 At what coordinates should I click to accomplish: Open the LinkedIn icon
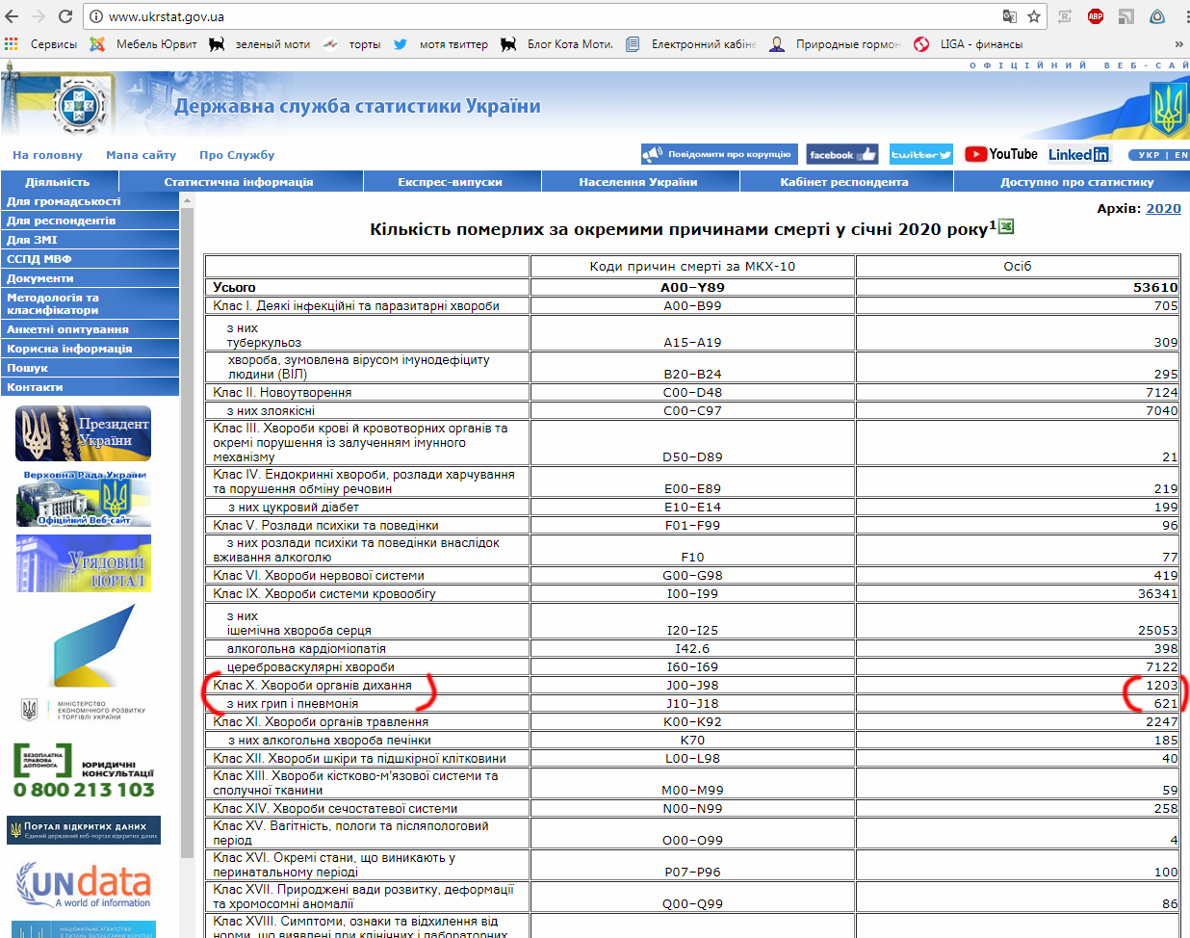tap(1078, 154)
